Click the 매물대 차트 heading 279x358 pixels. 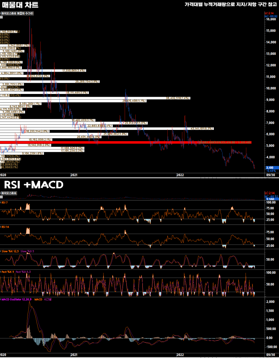click(x=20, y=5)
